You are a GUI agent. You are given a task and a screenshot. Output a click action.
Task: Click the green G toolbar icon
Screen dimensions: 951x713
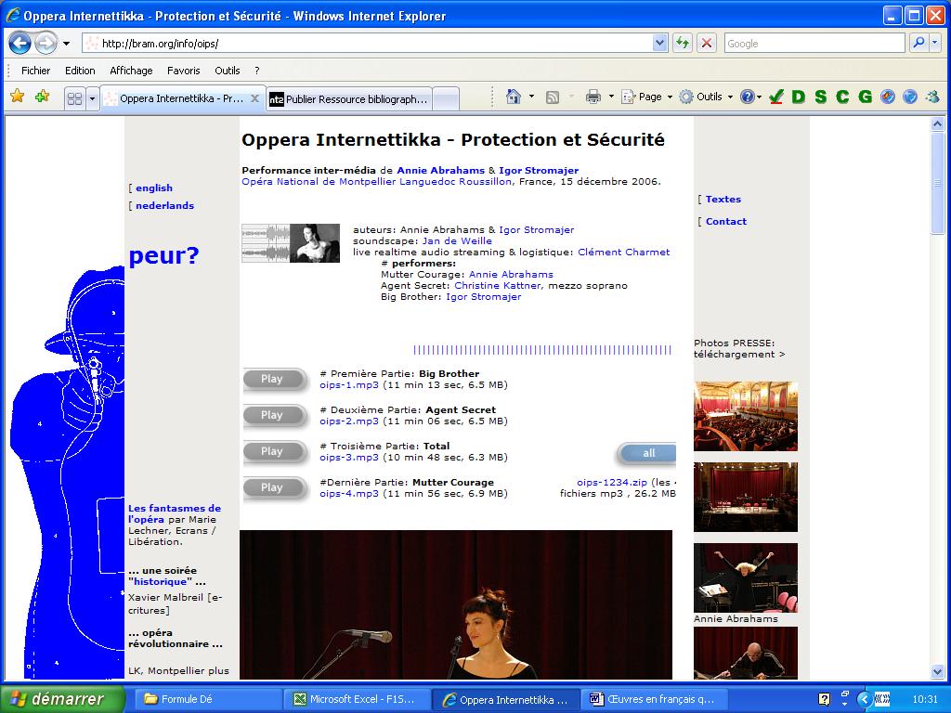(865, 97)
